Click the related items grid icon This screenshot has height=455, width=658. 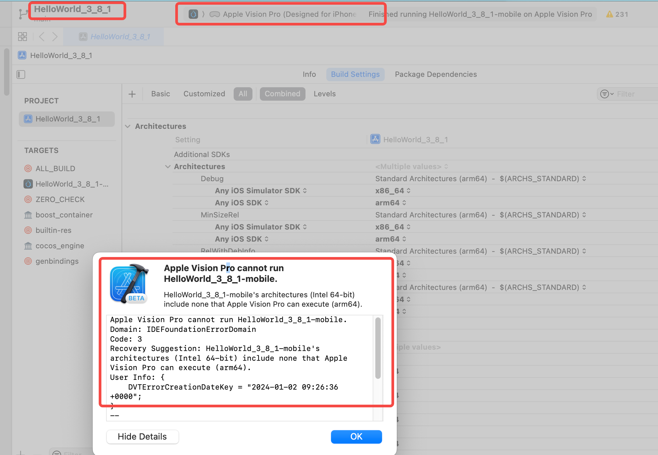[x=22, y=37]
